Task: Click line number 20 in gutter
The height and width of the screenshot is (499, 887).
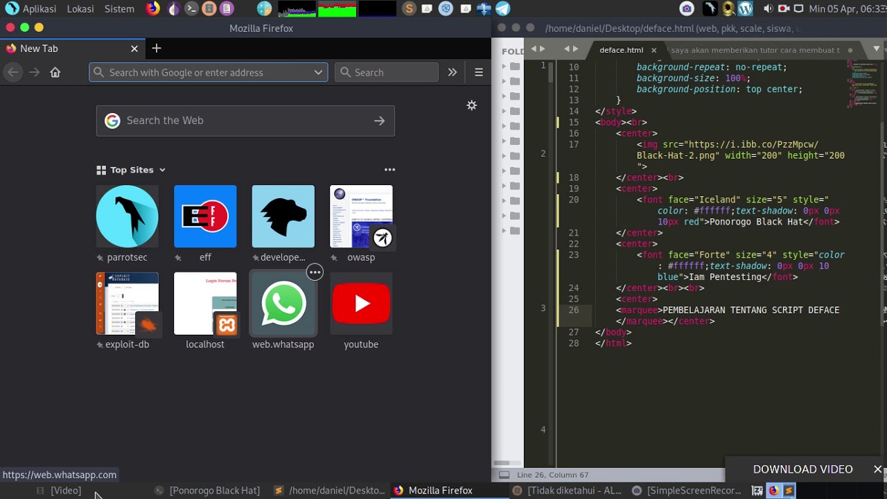Action: 573,200
